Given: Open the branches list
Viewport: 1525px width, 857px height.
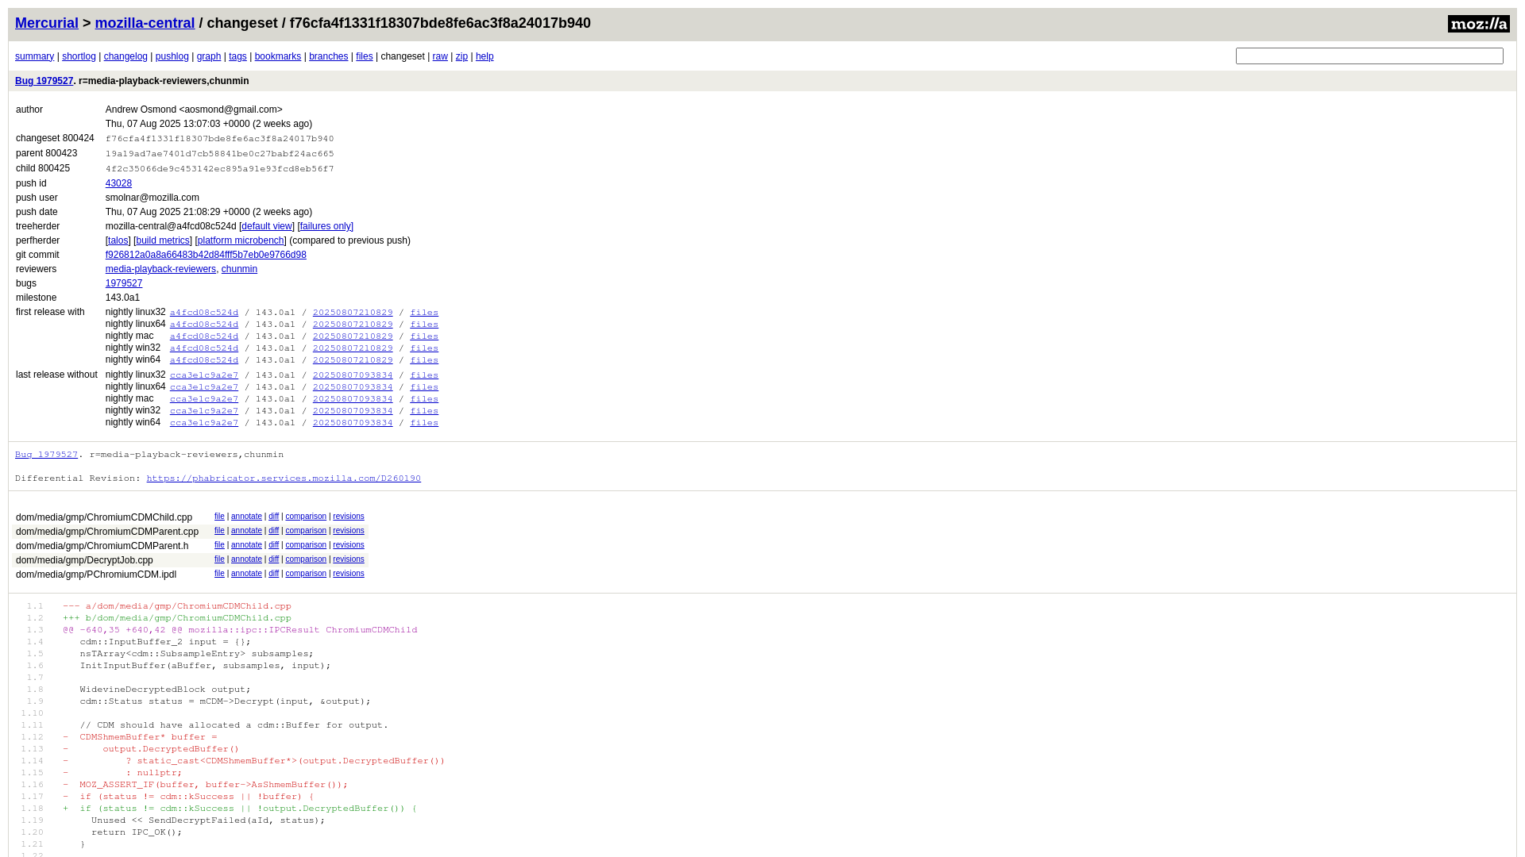Looking at the screenshot, I should tap(329, 56).
